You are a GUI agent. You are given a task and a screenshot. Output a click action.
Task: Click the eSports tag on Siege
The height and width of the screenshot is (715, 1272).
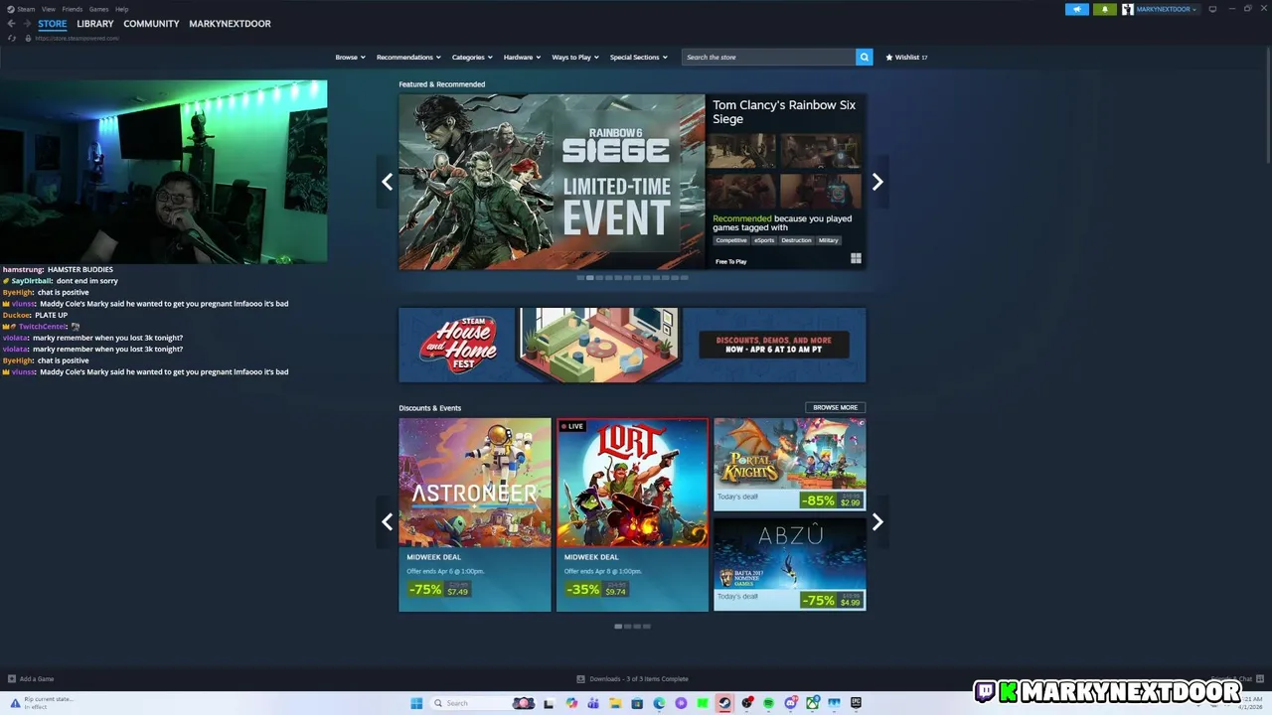764,240
